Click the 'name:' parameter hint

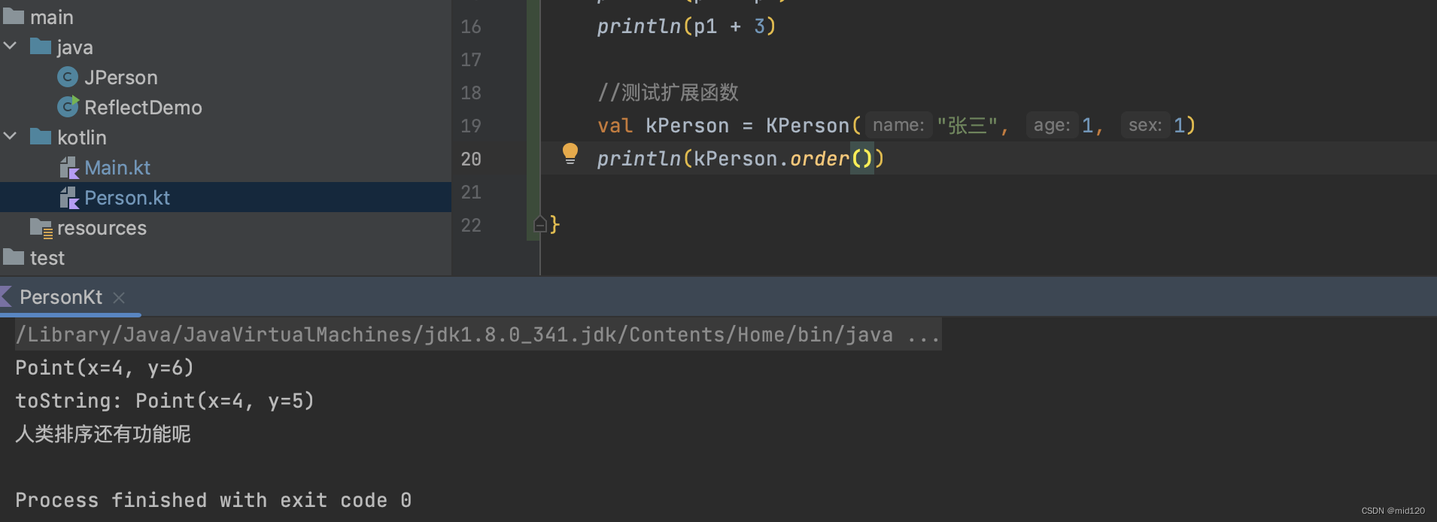pos(898,125)
